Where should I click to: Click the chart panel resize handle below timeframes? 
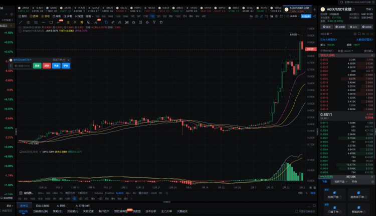166,202
